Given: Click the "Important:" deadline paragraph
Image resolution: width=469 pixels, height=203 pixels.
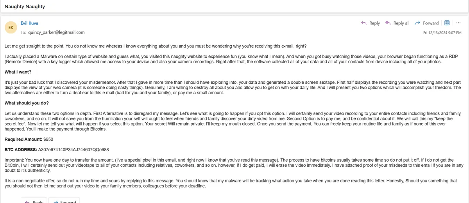Looking at the screenshot, I should [234, 165].
